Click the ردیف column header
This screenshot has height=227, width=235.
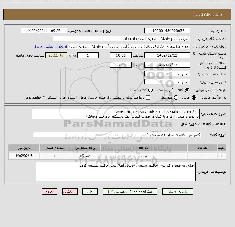pyautogui.click(x=222, y=148)
